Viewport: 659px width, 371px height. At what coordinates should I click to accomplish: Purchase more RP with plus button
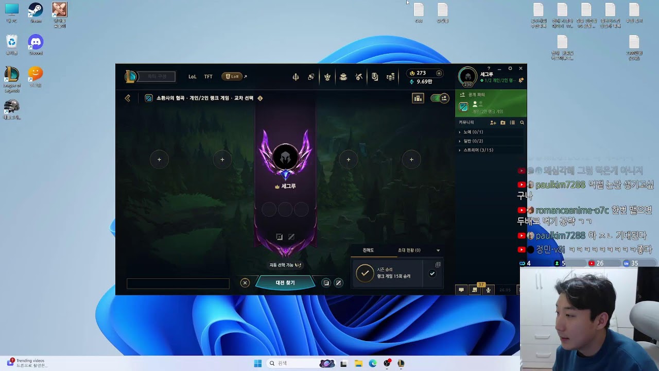pos(439,73)
